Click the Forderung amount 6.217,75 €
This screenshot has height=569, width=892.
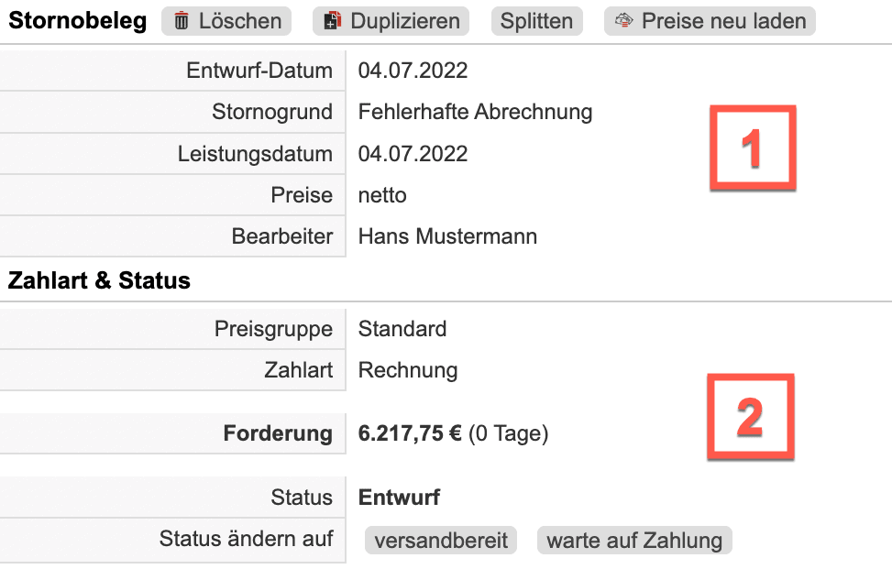click(410, 433)
